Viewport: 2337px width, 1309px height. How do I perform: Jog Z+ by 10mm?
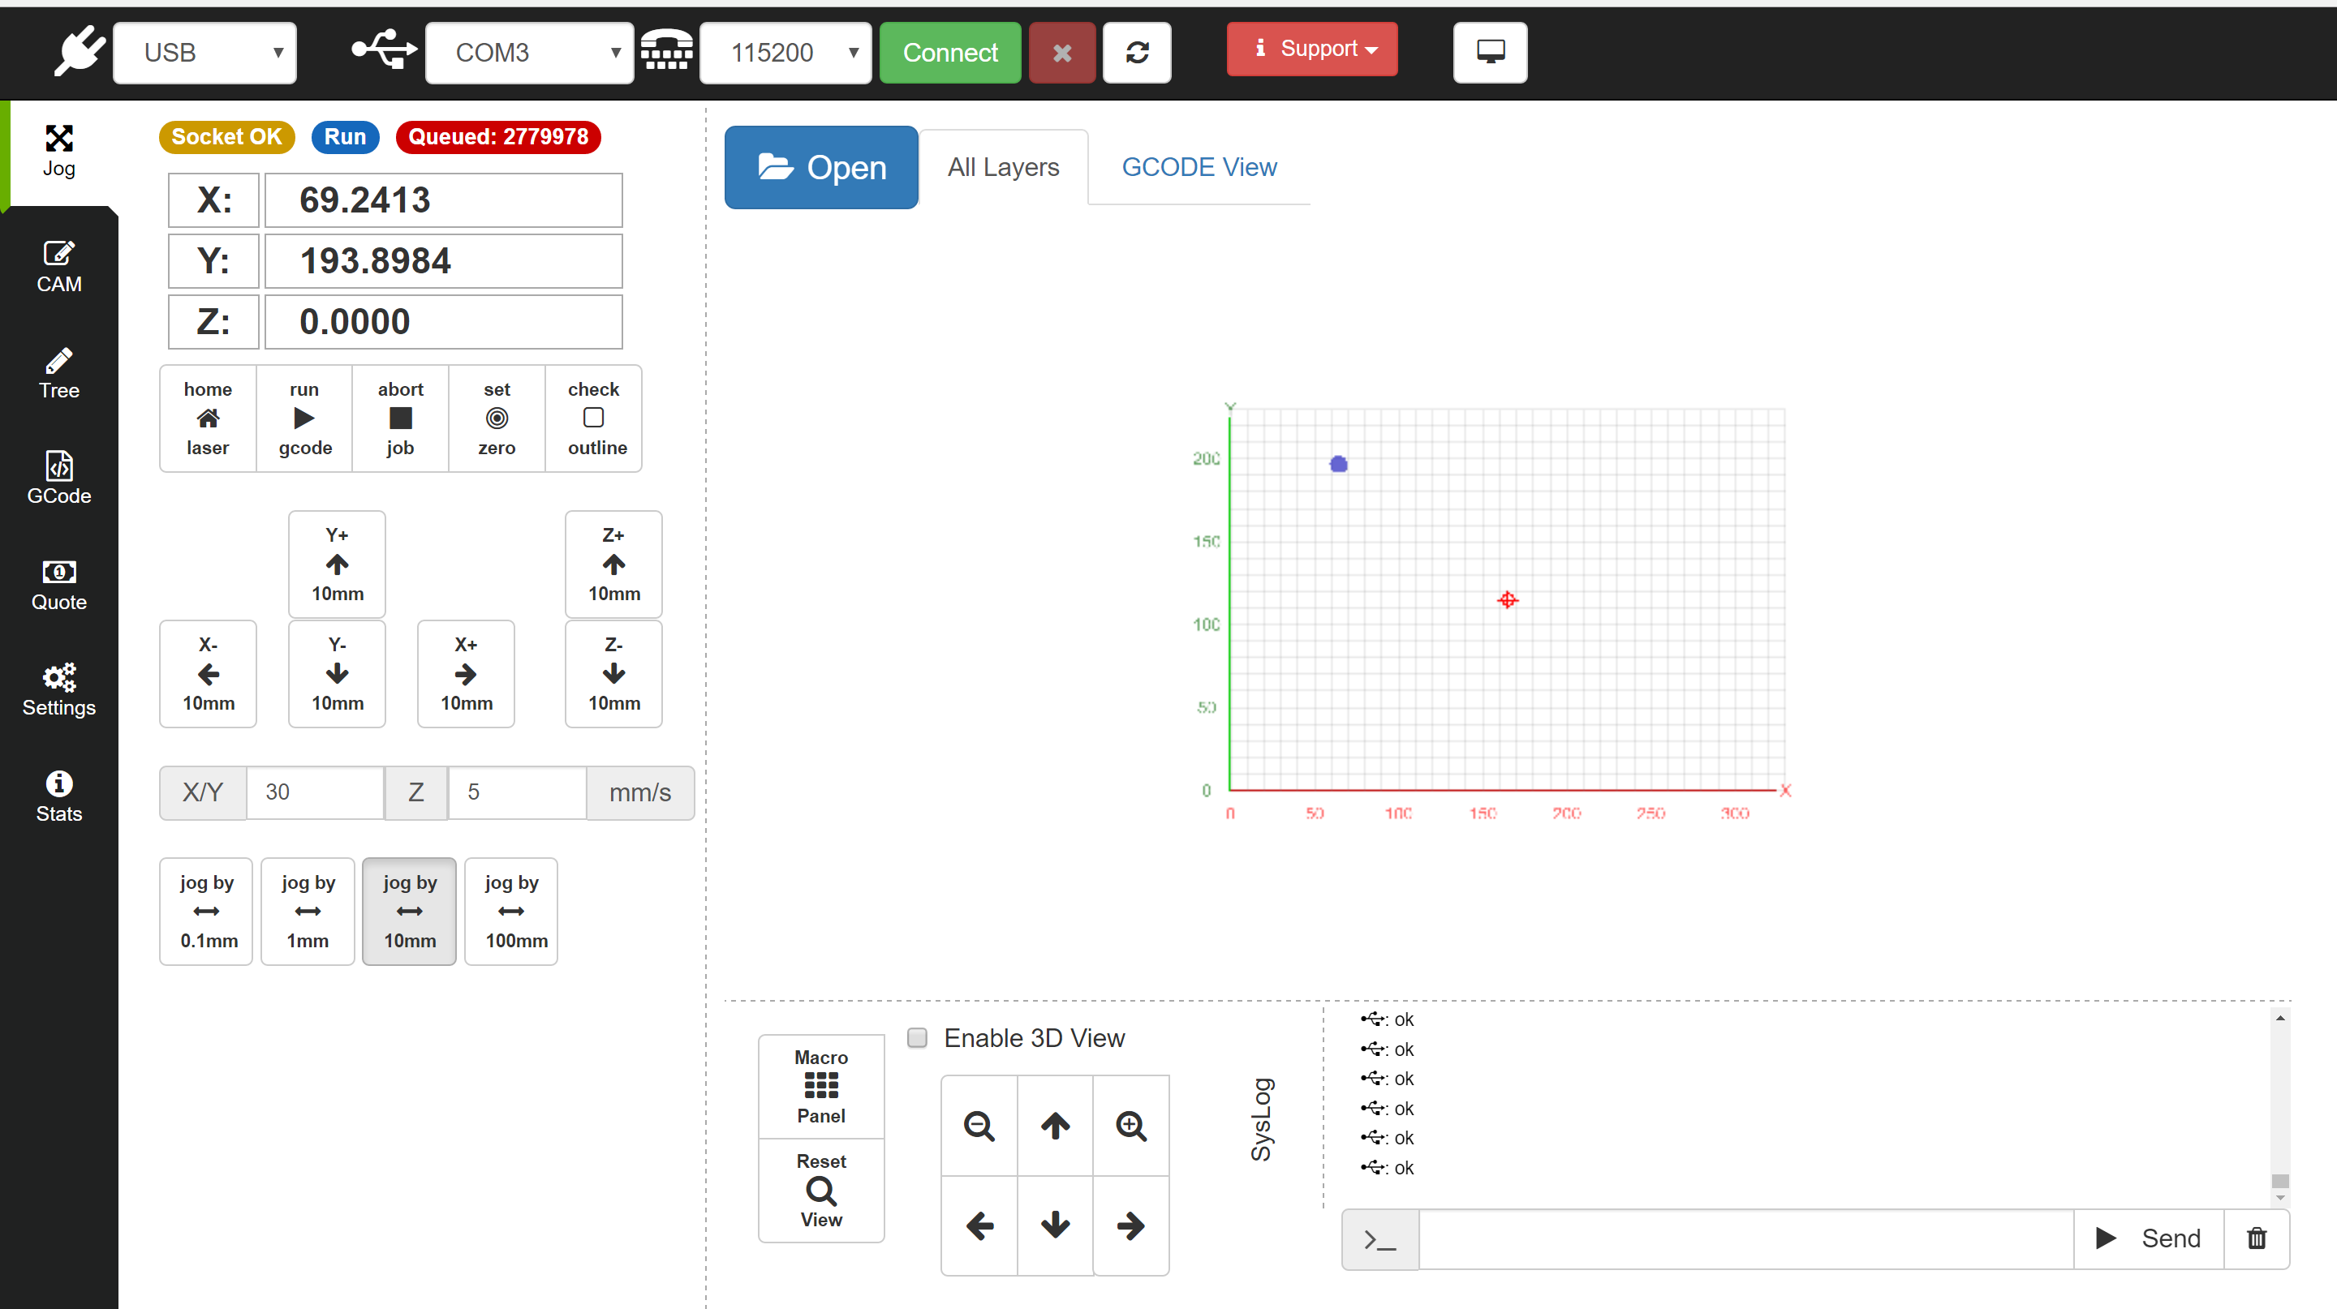(x=614, y=564)
